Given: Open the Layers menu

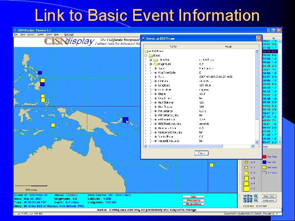Looking at the screenshot, I should (x=31, y=34).
